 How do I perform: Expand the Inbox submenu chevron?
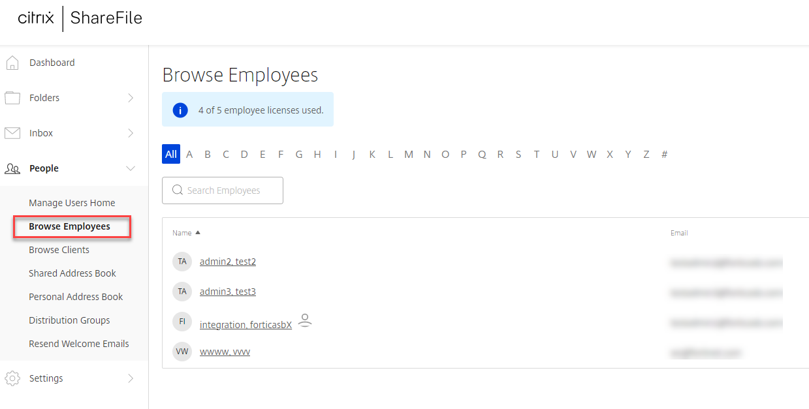tap(131, 133)
